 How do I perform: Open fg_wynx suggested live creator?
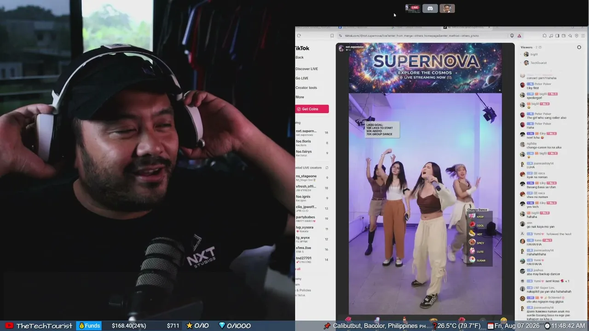tap(312, 239)
